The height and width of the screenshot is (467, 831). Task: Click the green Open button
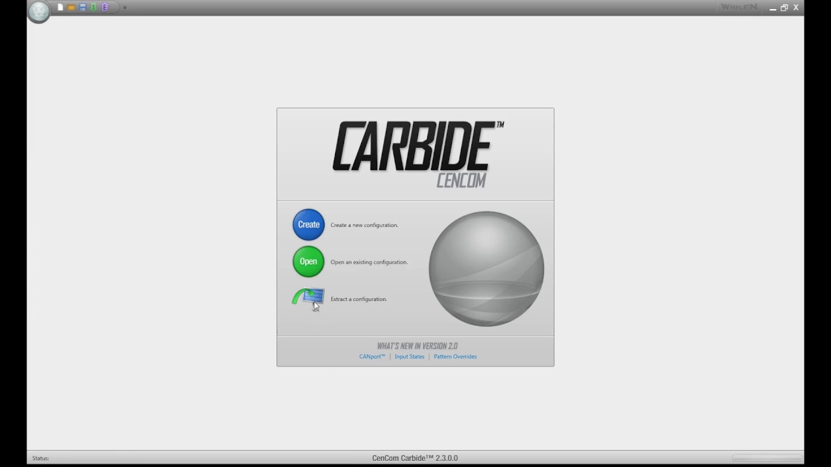pos(308,261)
